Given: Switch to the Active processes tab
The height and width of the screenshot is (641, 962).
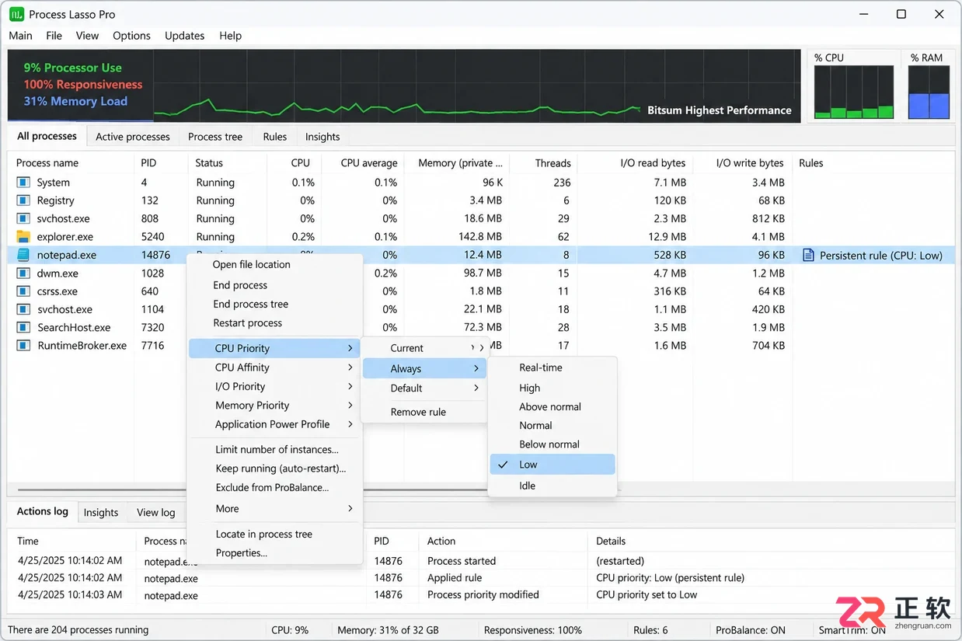Looking at the screenshot, I should pyautogui.click(x=133, y=137).
